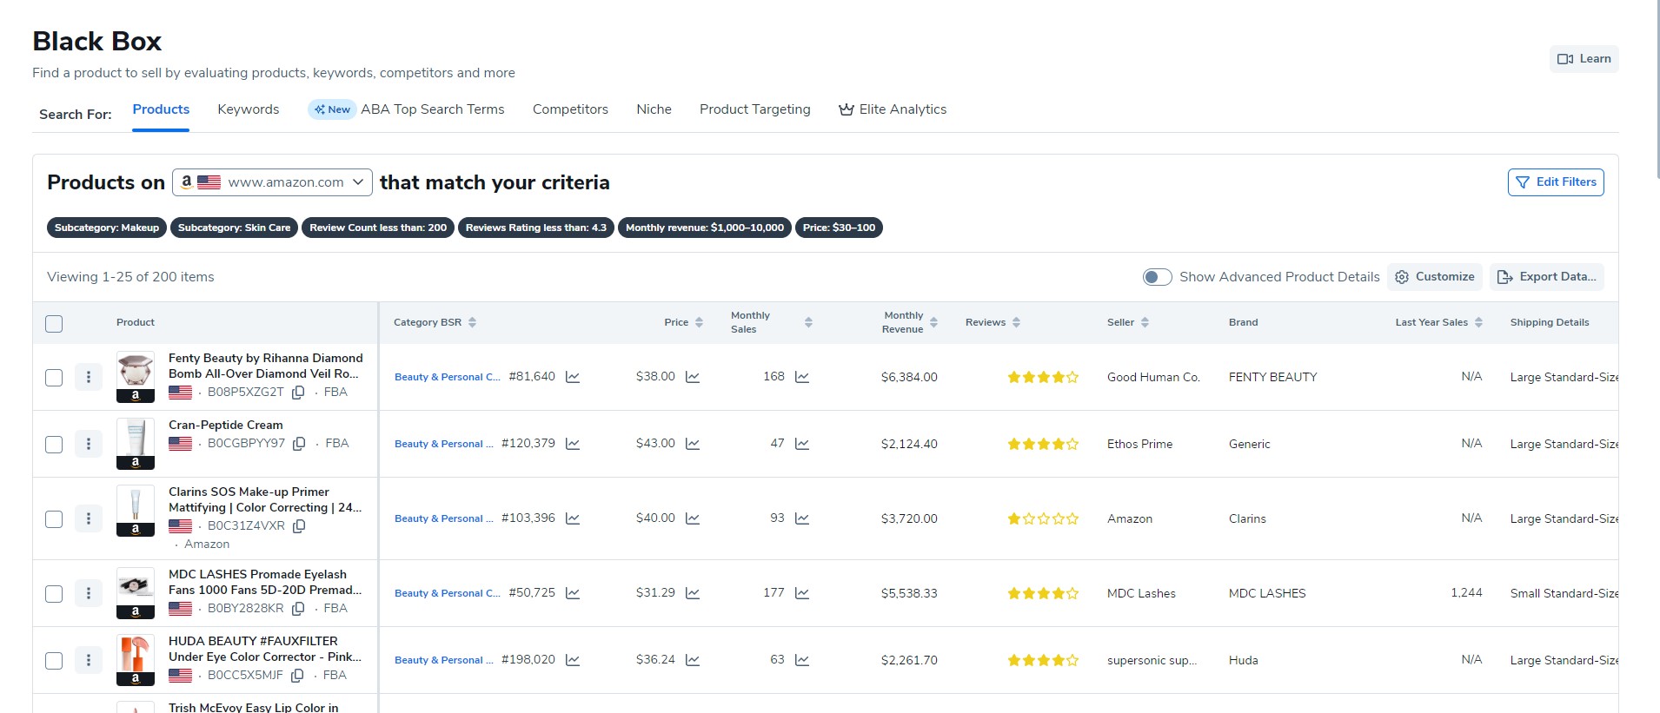Open the Customize columns button
Screen dimensions: 1660x713
click(1435, 277)
